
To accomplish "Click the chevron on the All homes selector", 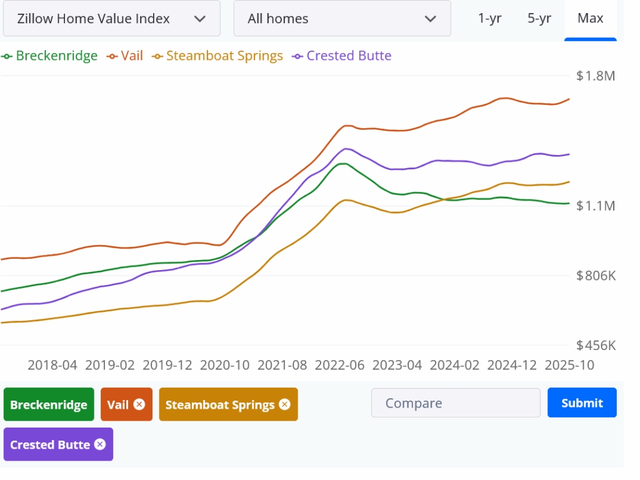I will pyautogui.click(x=430, y=19).
